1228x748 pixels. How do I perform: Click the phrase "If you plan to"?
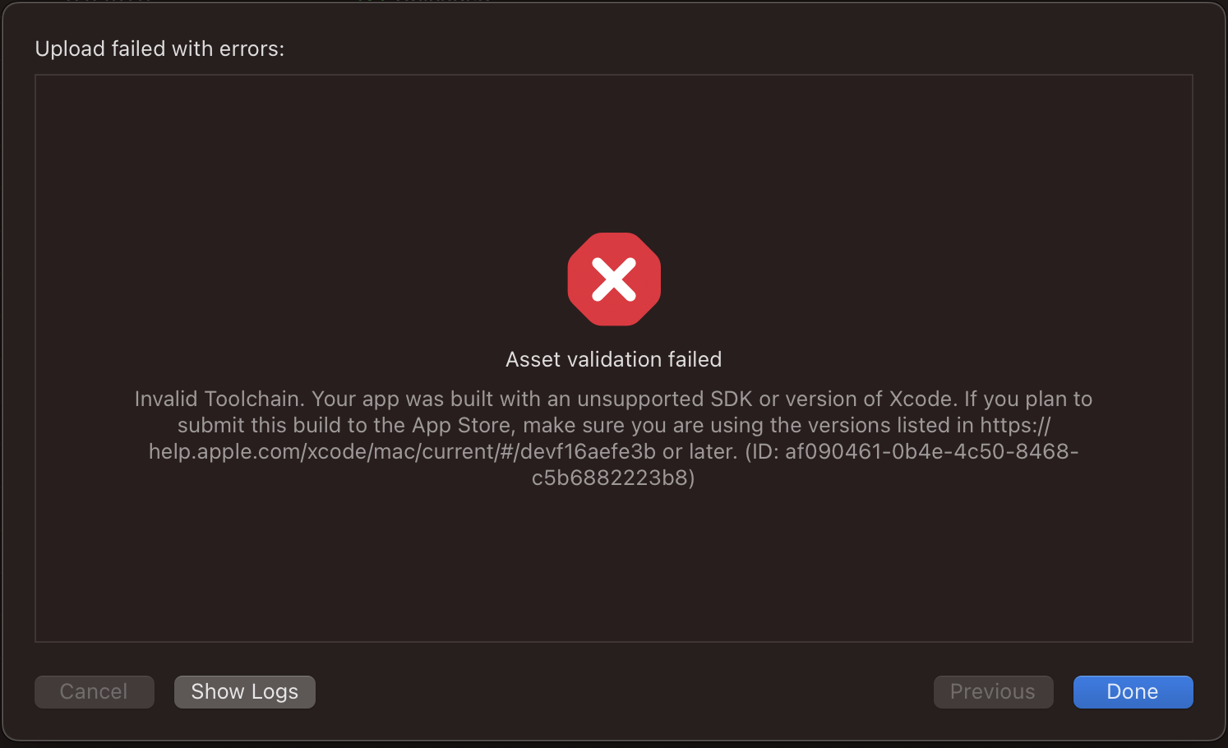(1028, 399)
